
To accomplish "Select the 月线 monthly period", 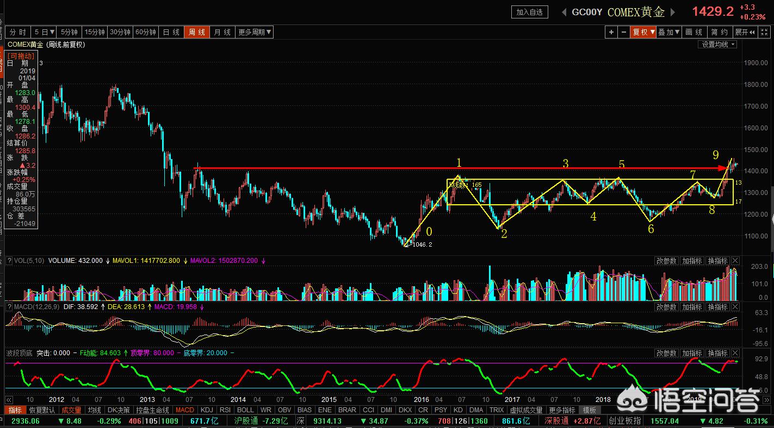I will (221, 32).
